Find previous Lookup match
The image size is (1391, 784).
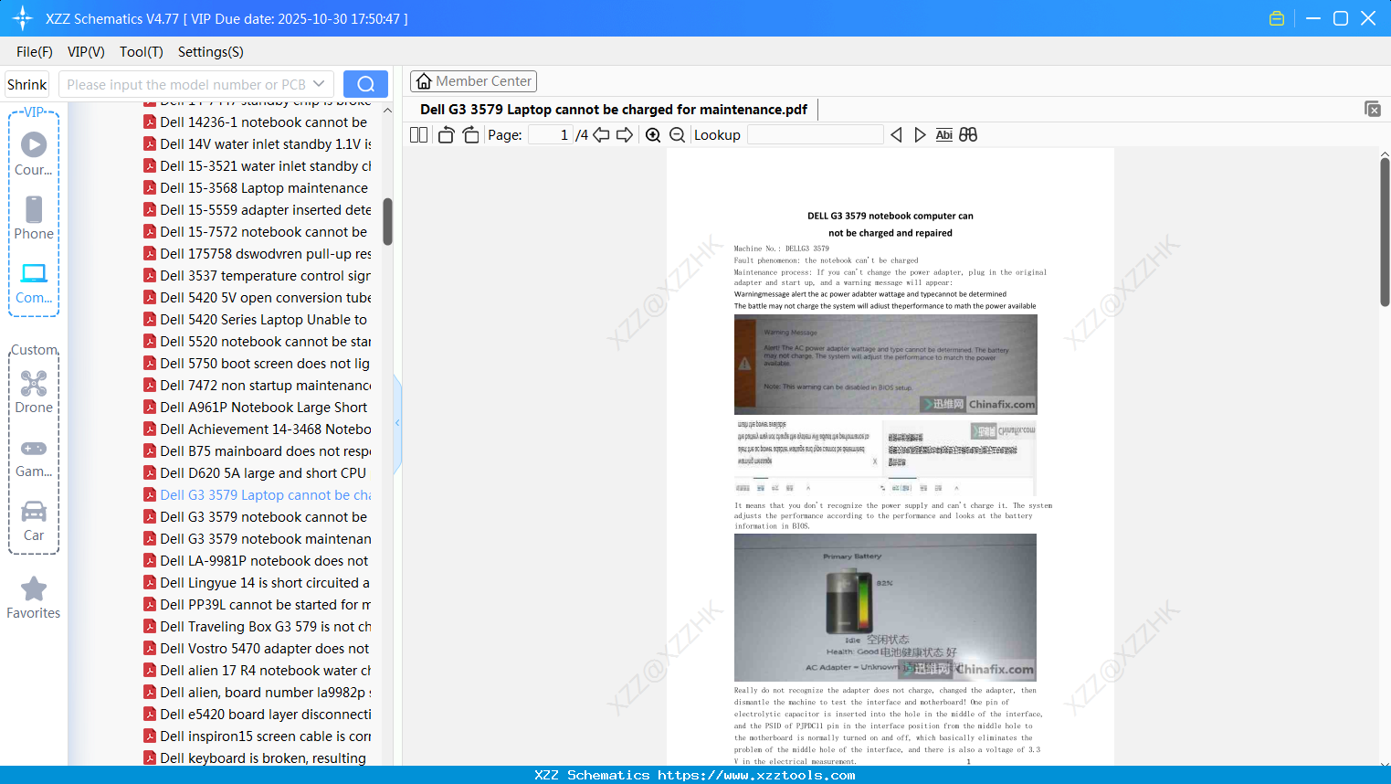point(896,135)
